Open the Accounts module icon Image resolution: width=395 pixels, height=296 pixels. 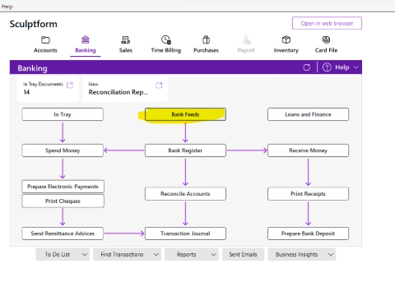pyautogui.click(x=45, y=40)
